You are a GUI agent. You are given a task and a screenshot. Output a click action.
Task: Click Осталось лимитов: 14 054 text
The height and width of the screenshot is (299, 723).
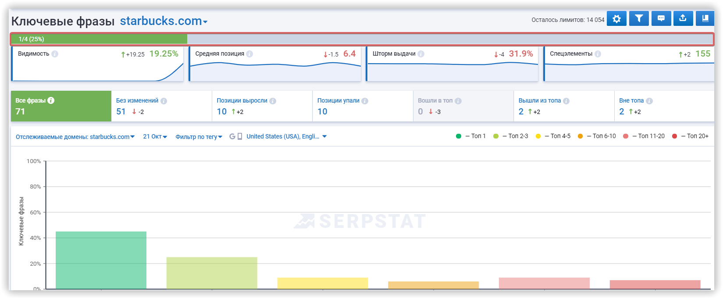(x=568, y=20)
